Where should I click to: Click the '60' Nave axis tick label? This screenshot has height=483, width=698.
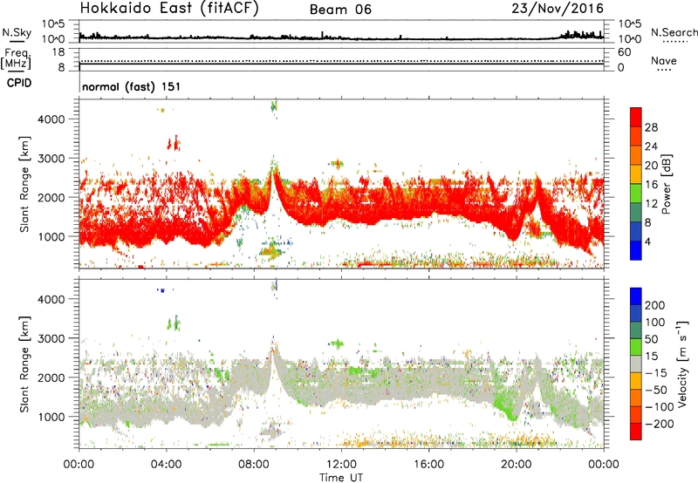point(624,52)
